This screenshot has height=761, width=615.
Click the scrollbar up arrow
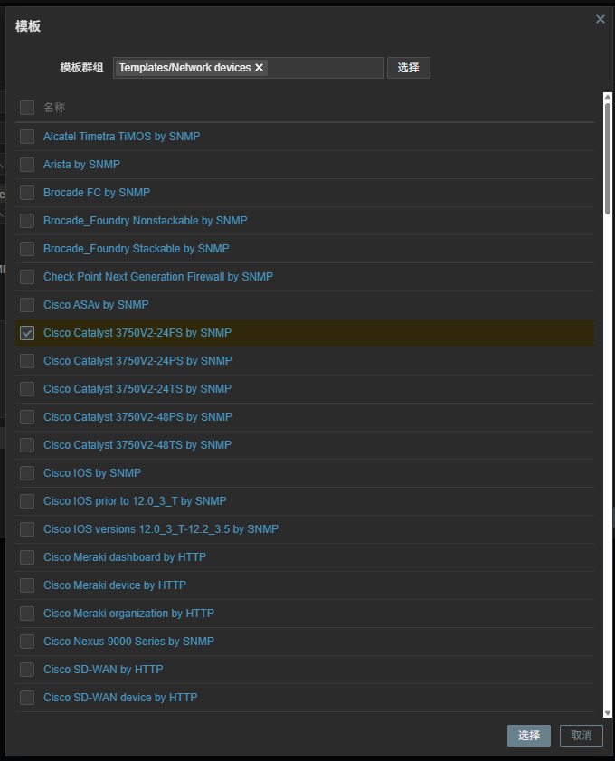(x=607, y=97)
